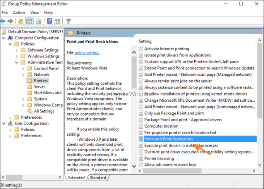Collapse the Computer Configuration node
The height and width of the screenshot is (189, 264).
pos(4,38)
